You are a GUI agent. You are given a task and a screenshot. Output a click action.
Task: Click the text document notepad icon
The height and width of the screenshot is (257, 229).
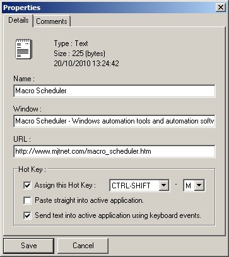(x=23, y=49)
